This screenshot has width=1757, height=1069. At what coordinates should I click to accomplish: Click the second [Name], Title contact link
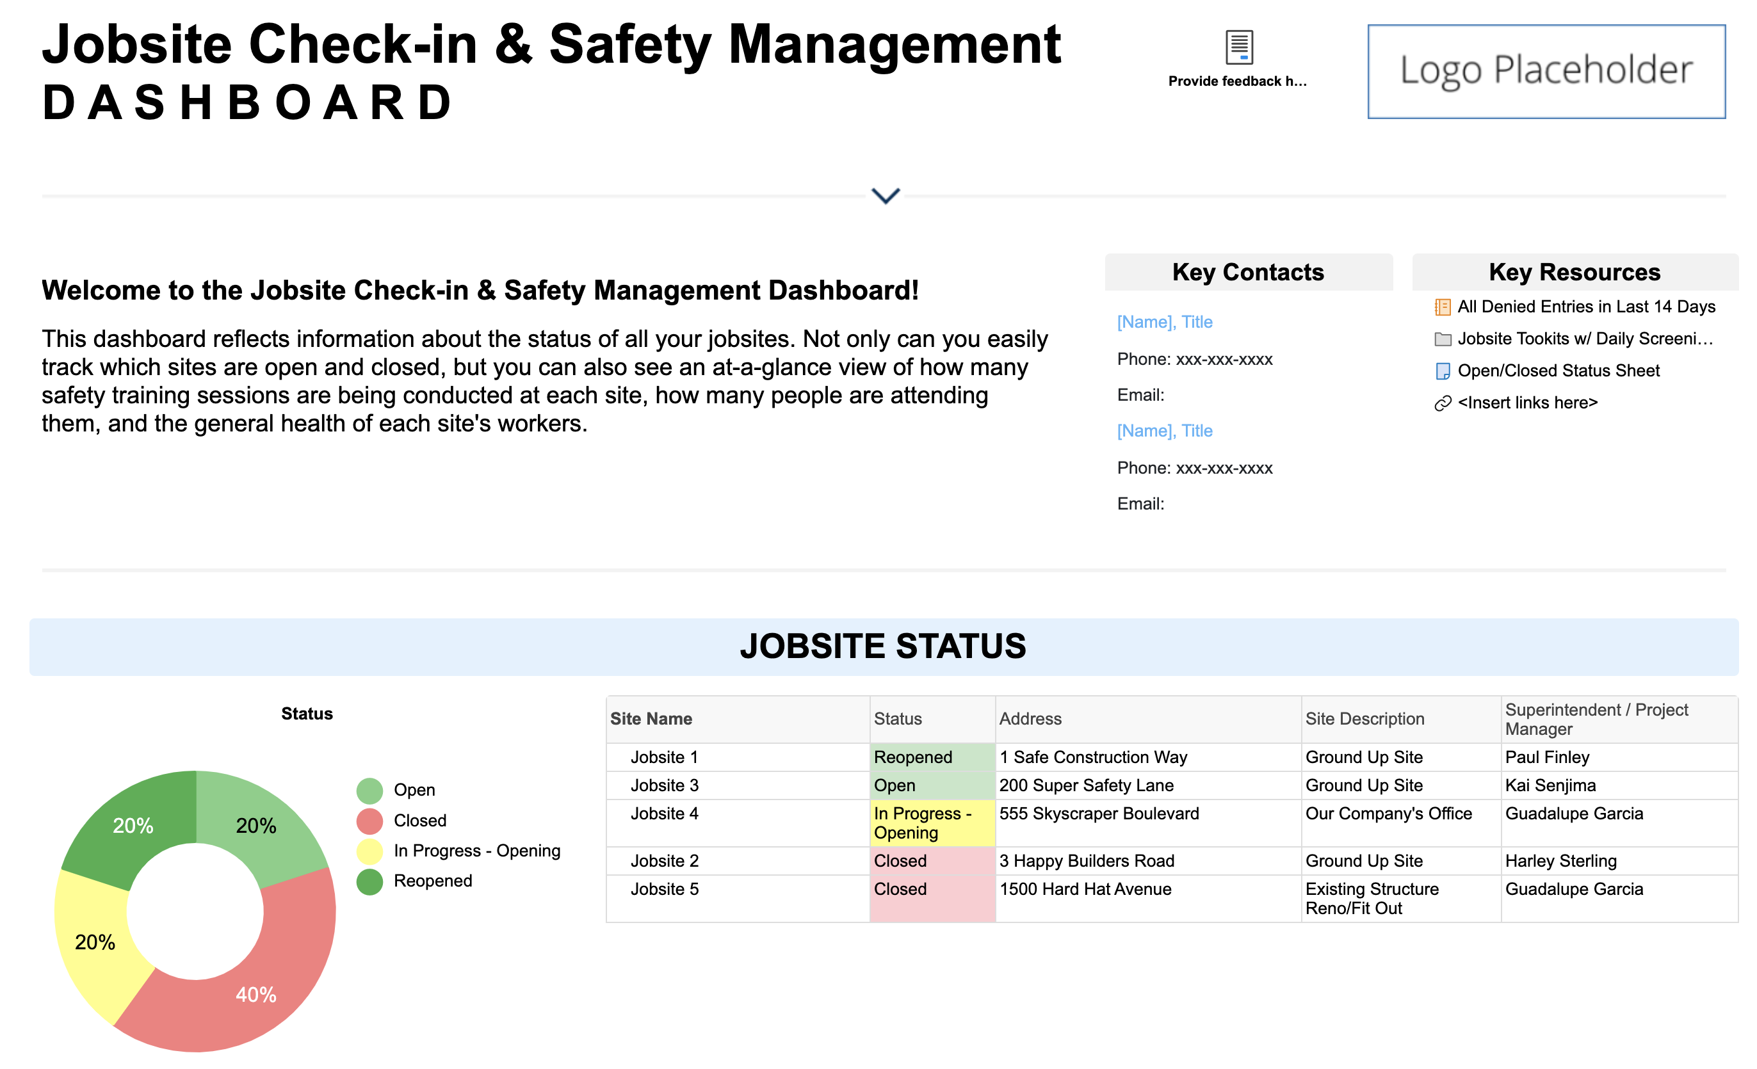[x=1165, y=431]
